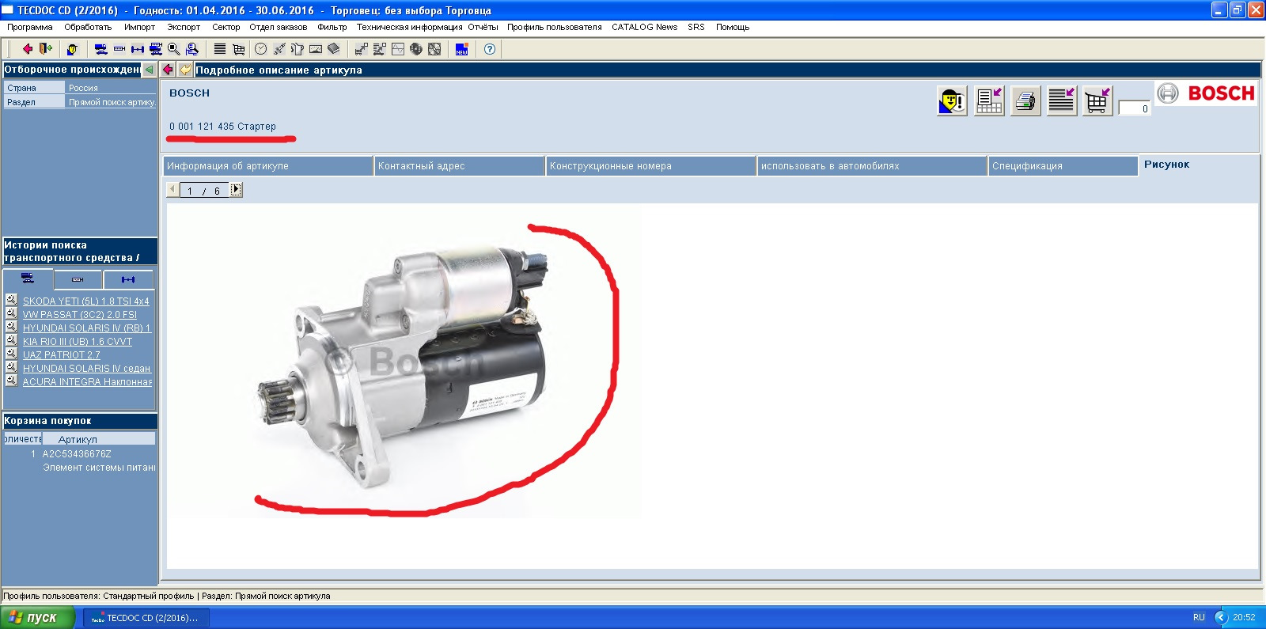
Task: Click the exit door toolbar icon
Action: [46, 49]
